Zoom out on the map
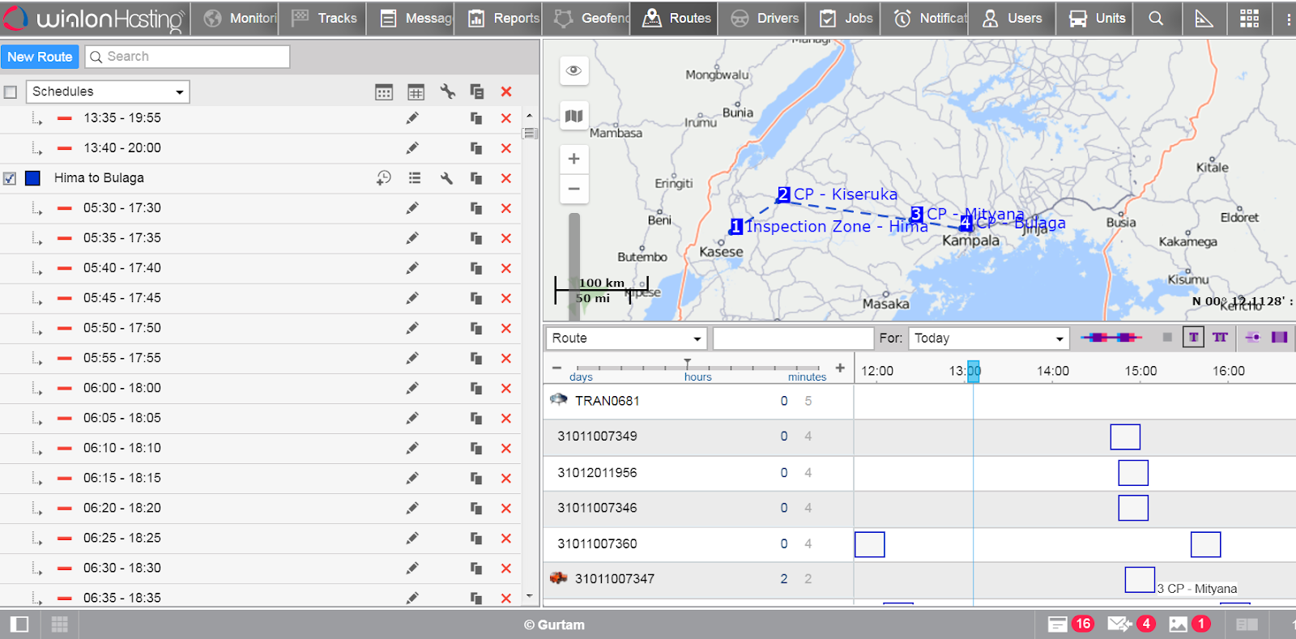Viewport: 1296px width, 639px height. point(573,189)
